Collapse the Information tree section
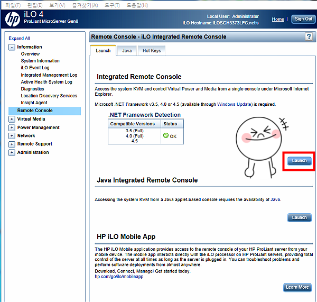Screen dimensions: 317x302 point(12,47)
